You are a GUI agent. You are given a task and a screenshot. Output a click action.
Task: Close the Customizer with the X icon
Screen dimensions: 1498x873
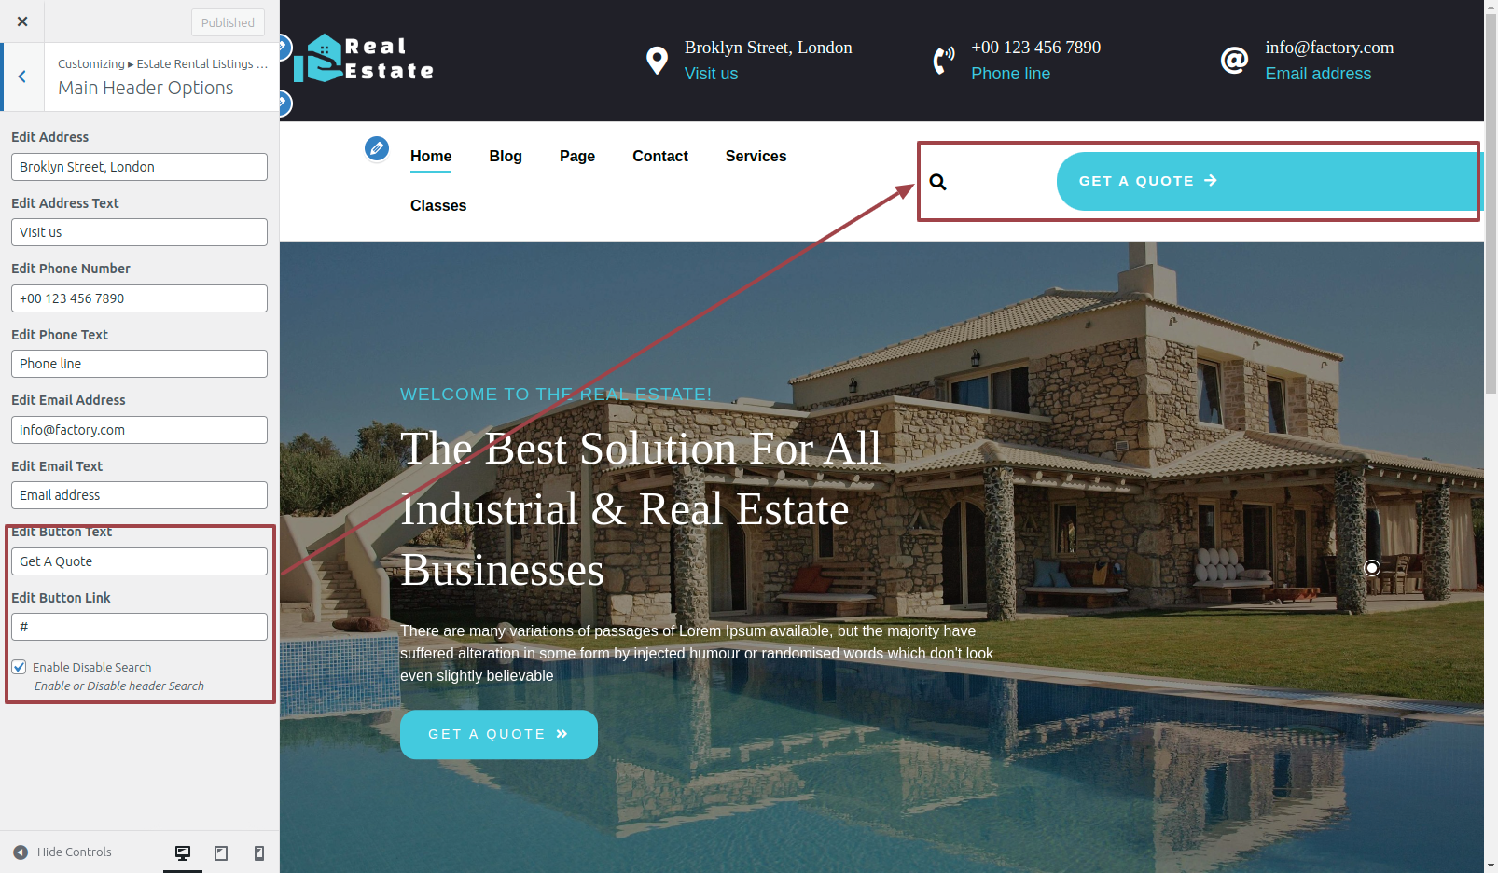click(x=22, y=21)
